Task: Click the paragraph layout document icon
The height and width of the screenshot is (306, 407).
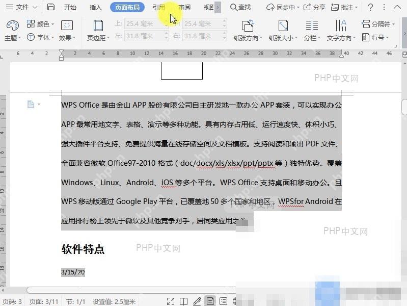Action: (31, 104)
